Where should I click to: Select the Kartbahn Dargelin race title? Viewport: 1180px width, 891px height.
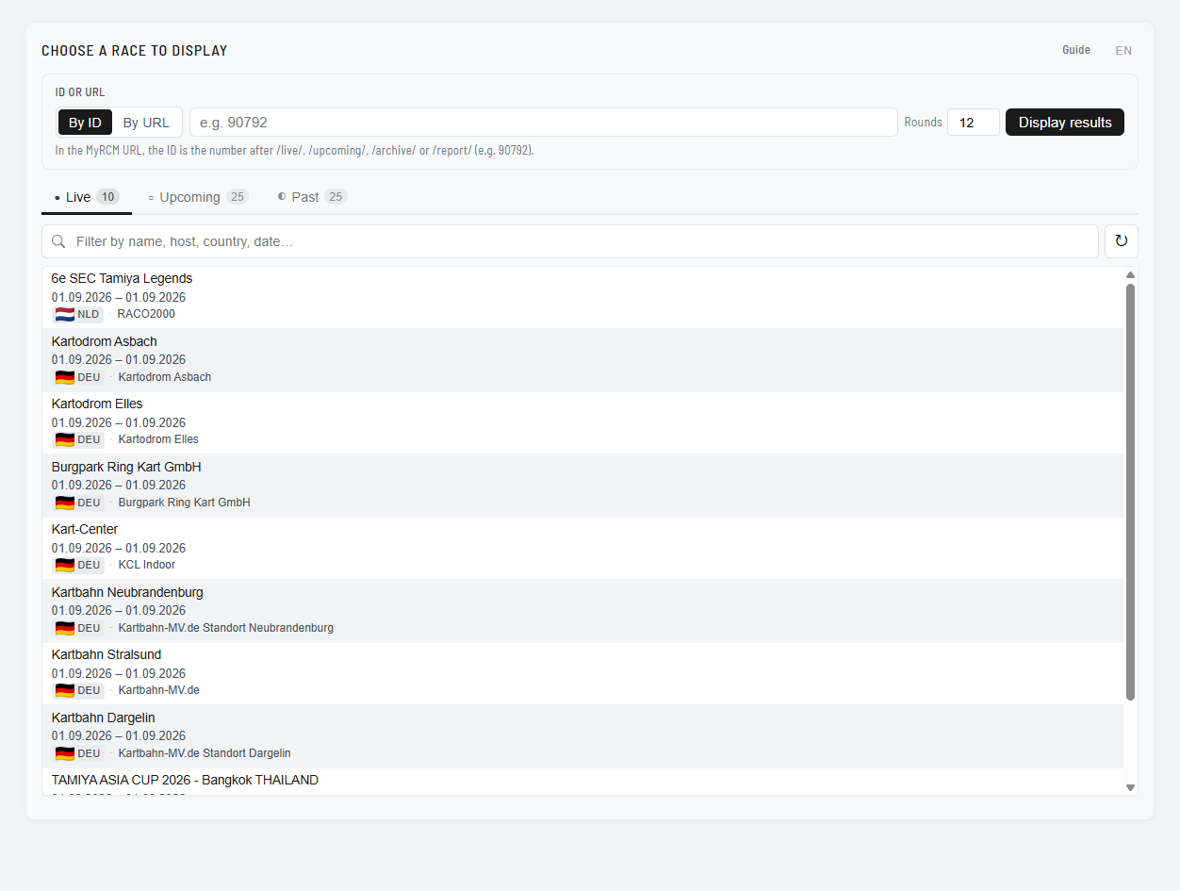tap(104, 718)
